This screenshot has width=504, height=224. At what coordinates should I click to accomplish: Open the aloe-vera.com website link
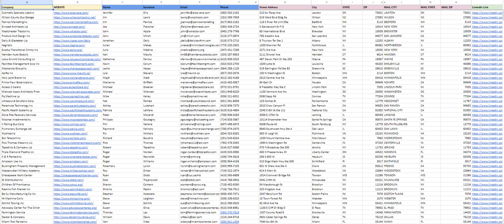[x=71, y=13]
